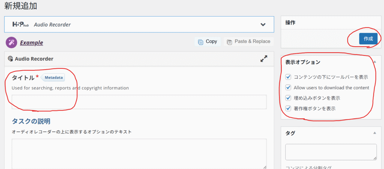384x169 pixels.
Task: Click the タスクの説明 textarea resize handle
Action: click(x=264, y=167)
